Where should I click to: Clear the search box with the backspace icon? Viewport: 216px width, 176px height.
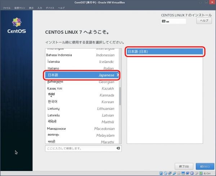[118, 148]
